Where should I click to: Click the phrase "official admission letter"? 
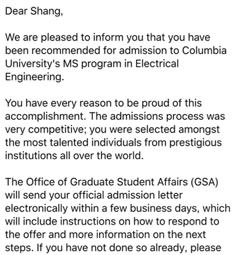tap(127, 195)
